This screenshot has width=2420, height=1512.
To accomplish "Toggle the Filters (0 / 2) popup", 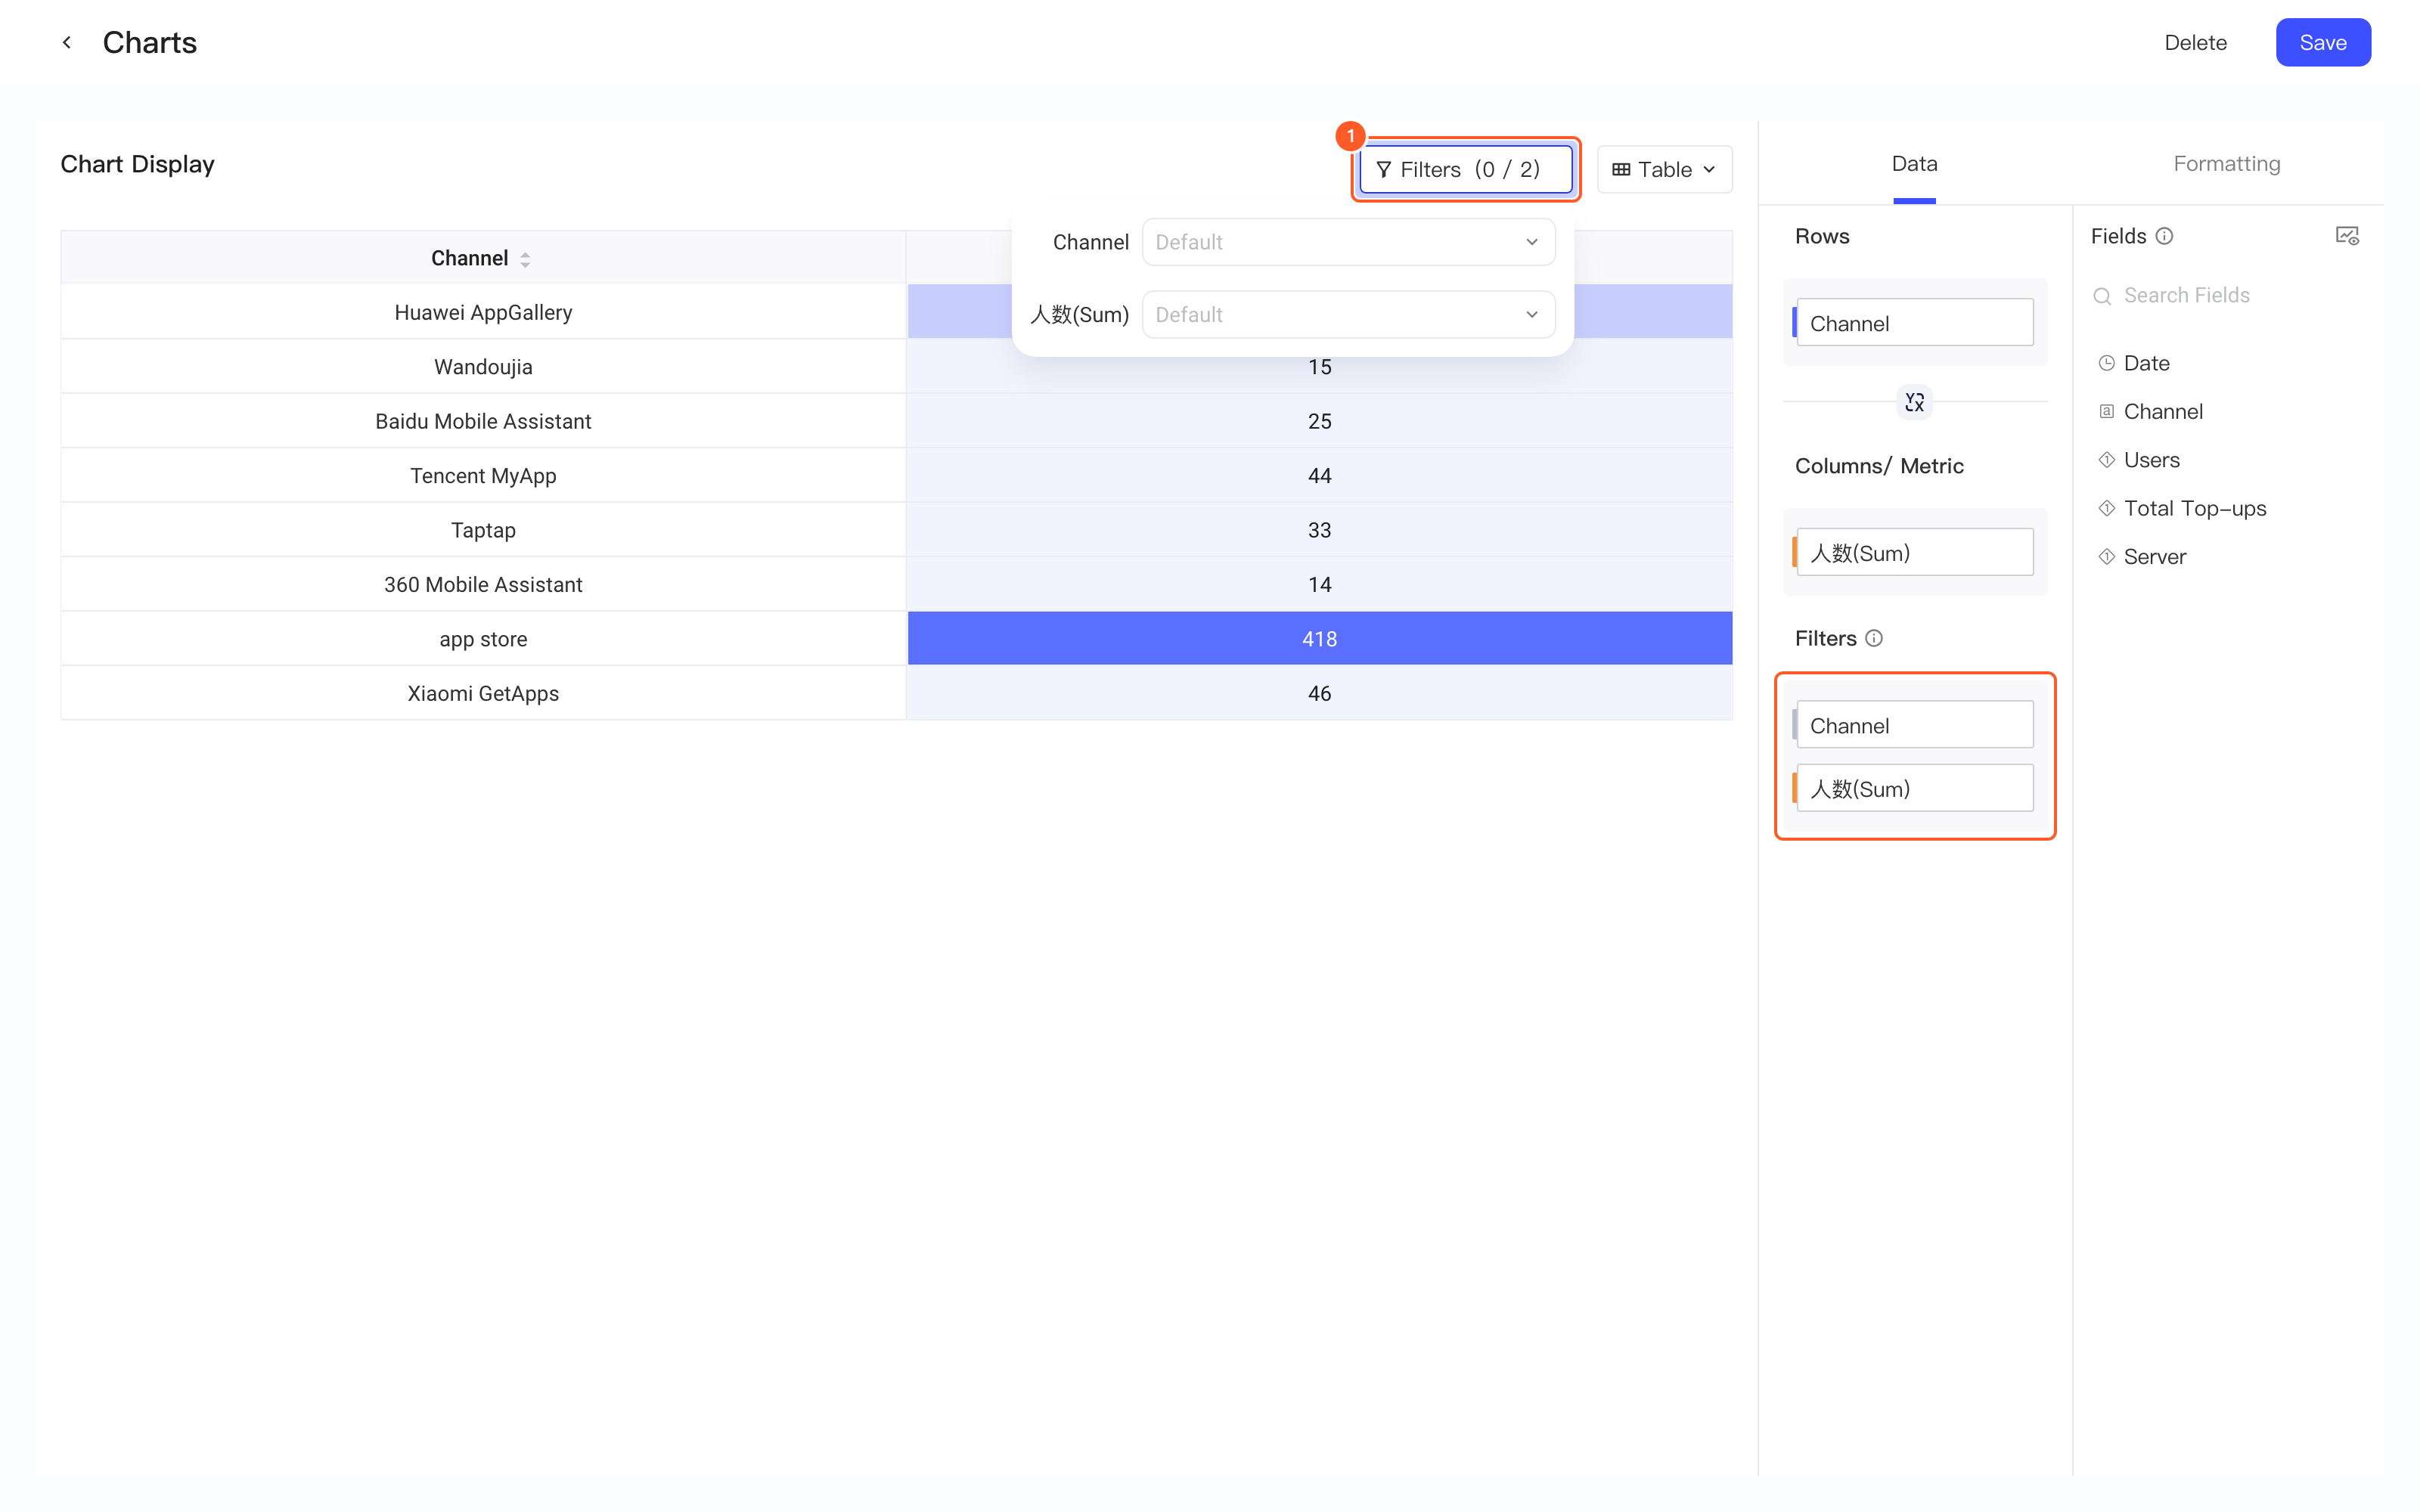I will (x=1465, y=170).
